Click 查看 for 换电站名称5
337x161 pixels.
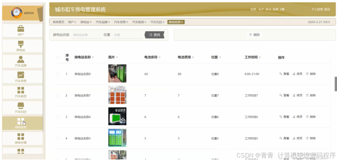284,138
